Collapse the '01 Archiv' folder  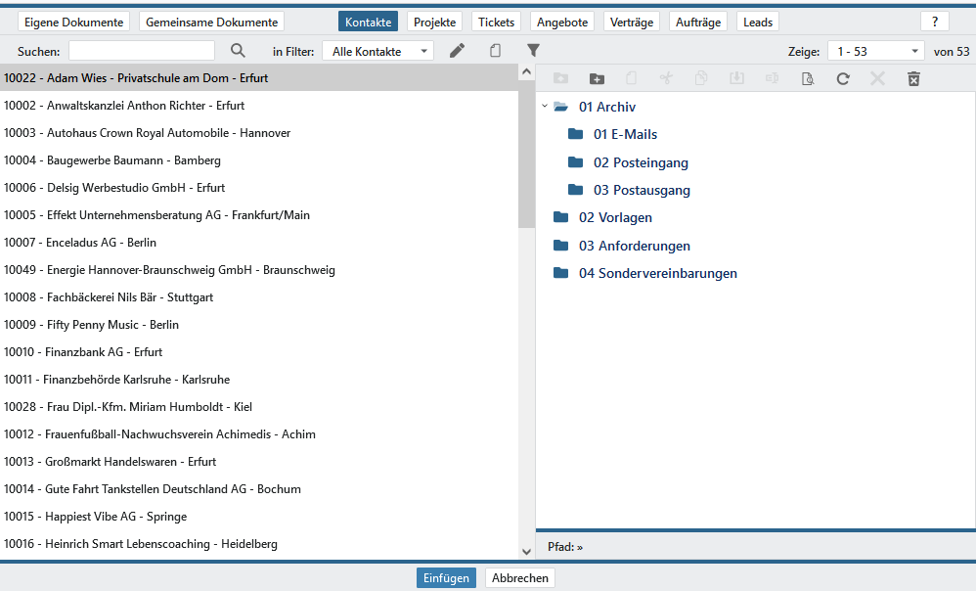pyautogui.click(x=545, y=107)
